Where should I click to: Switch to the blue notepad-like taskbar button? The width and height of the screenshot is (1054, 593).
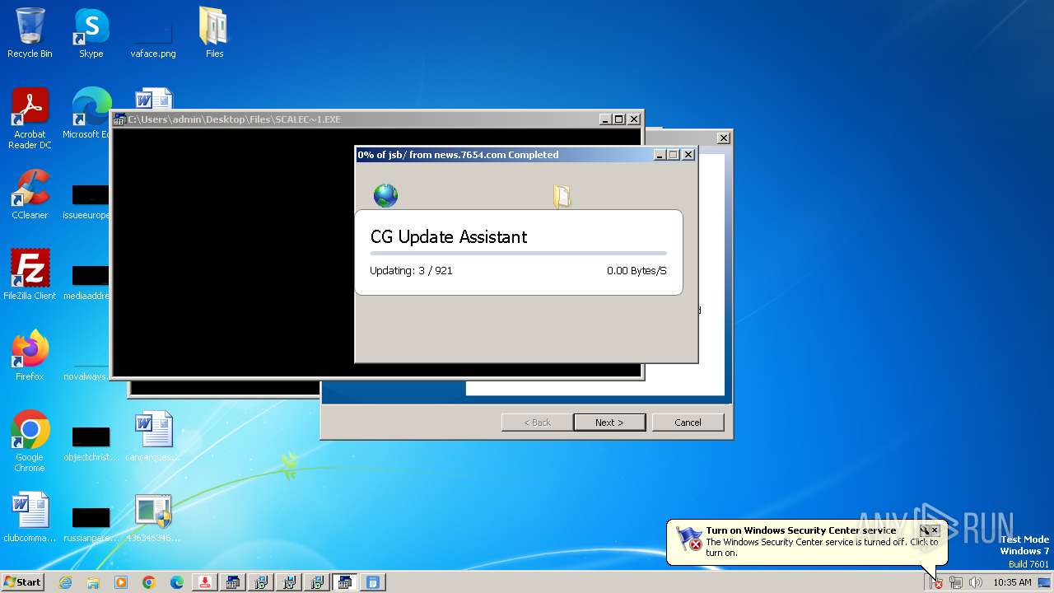372,582
